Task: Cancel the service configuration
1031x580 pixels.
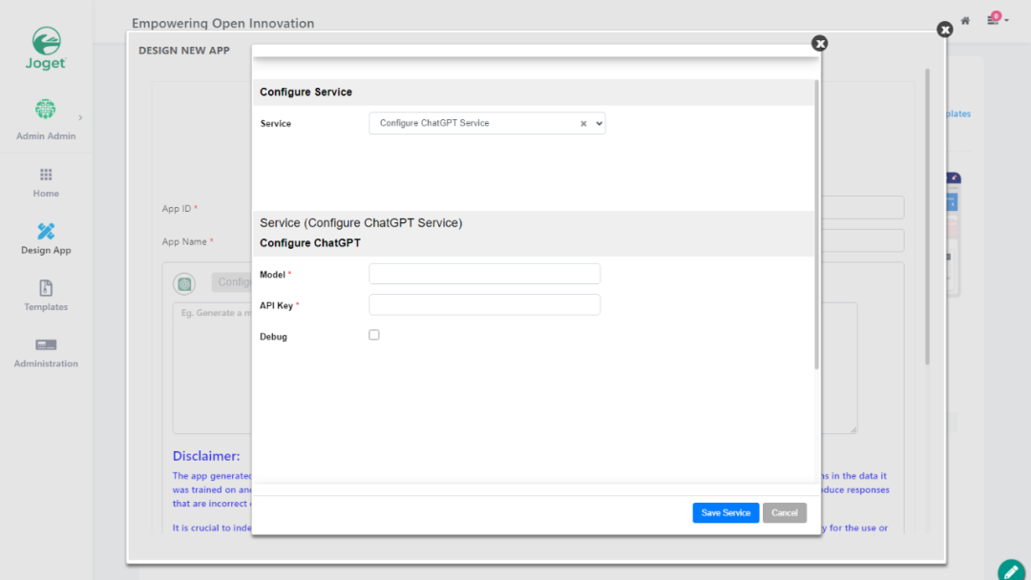Action: click(785, 513)
